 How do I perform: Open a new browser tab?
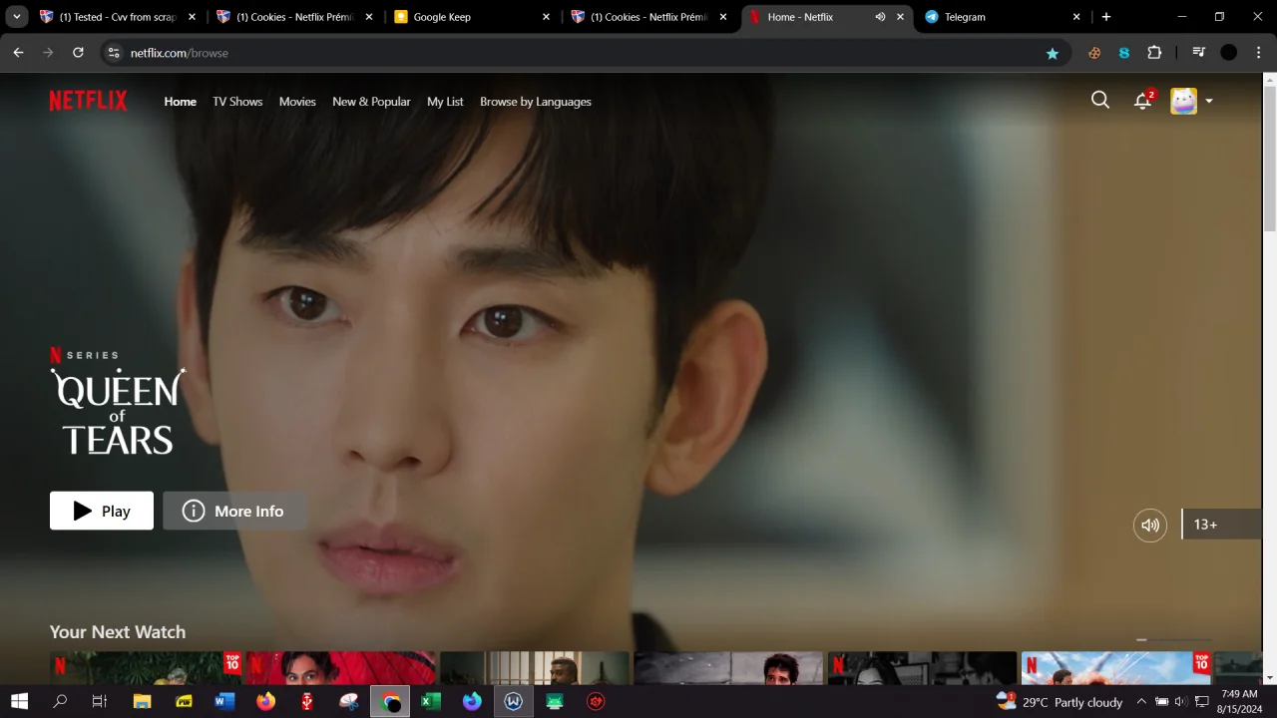pos(1106,17)
